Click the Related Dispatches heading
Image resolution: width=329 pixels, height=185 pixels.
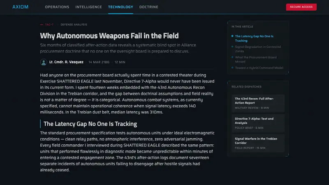(x=246, y=87)
